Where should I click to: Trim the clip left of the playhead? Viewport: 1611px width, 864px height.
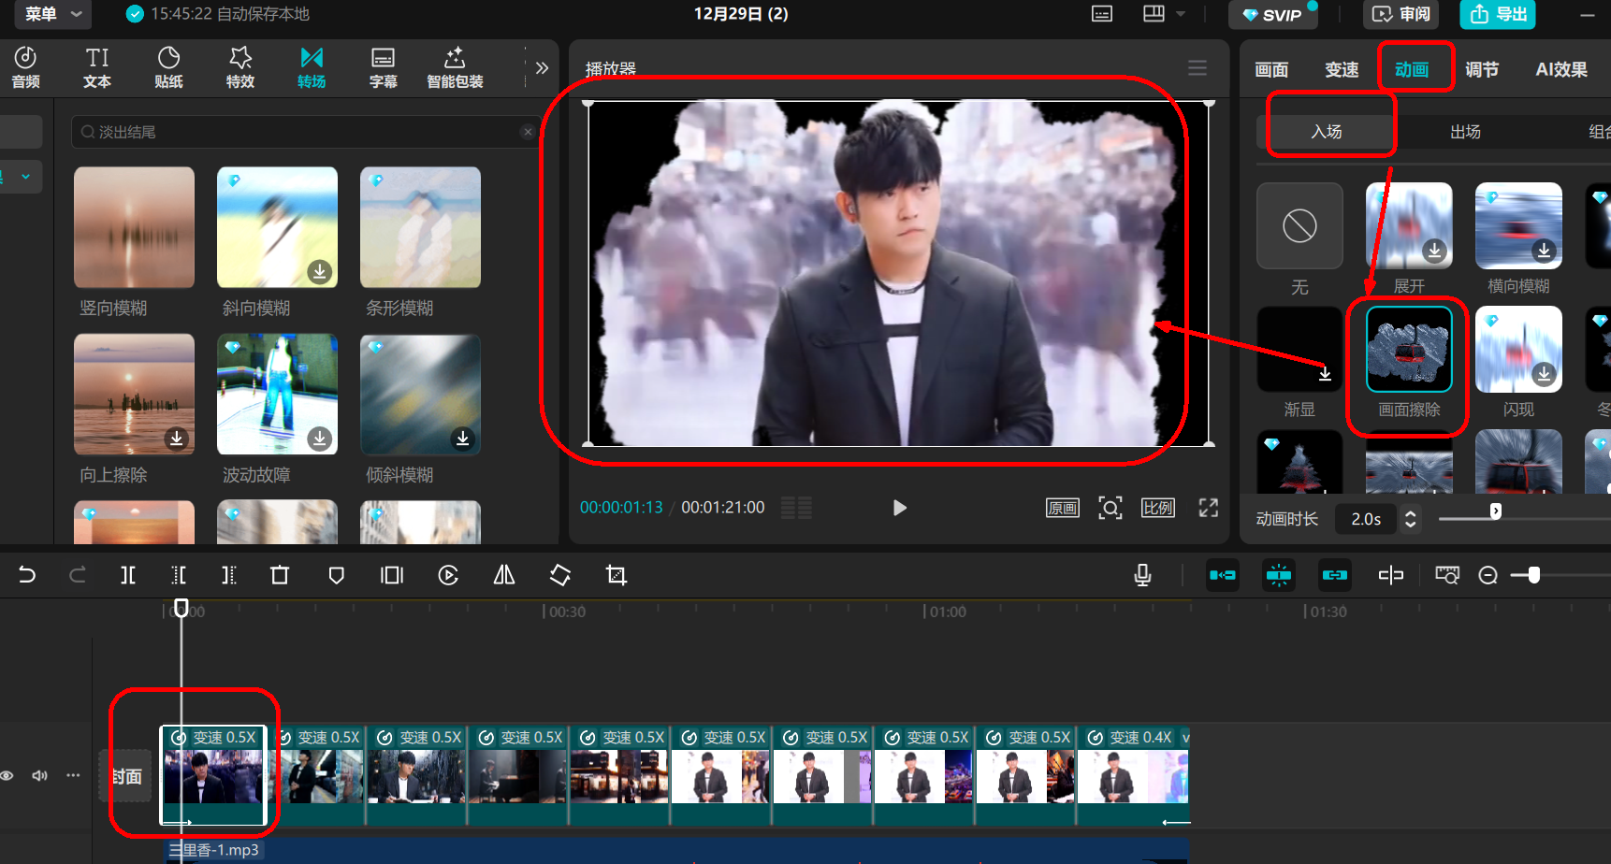point(179,575)
